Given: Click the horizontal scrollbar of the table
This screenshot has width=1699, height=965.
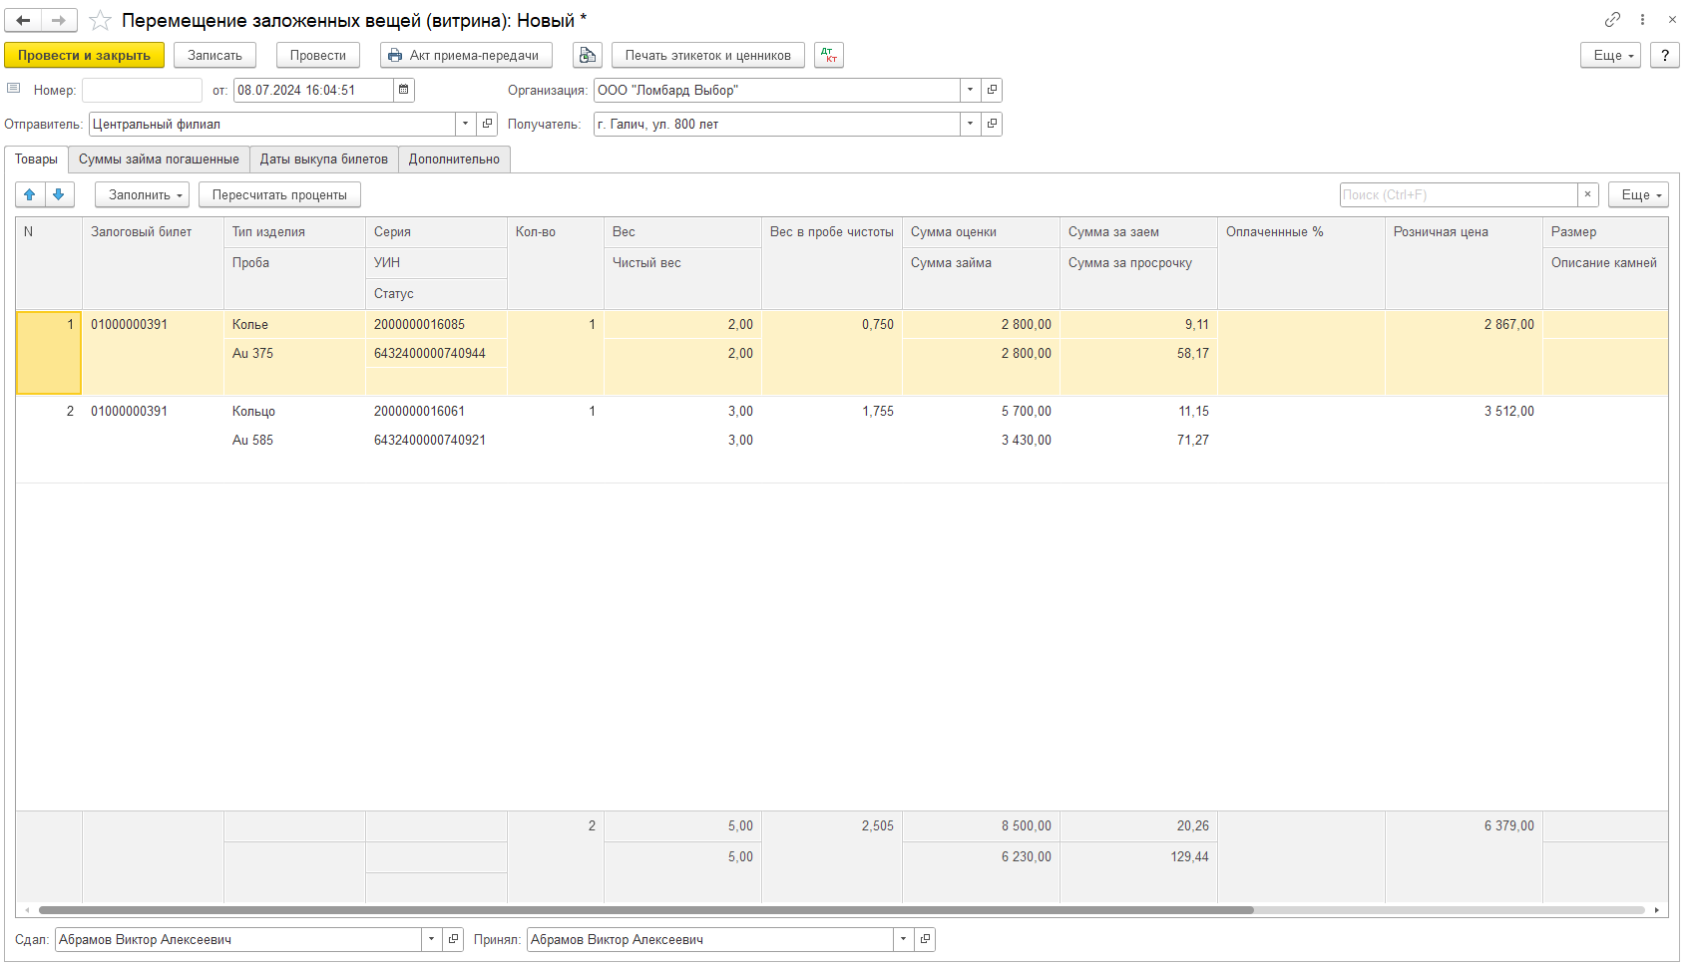Looking at the screenshot, I should tap(645, 910).
